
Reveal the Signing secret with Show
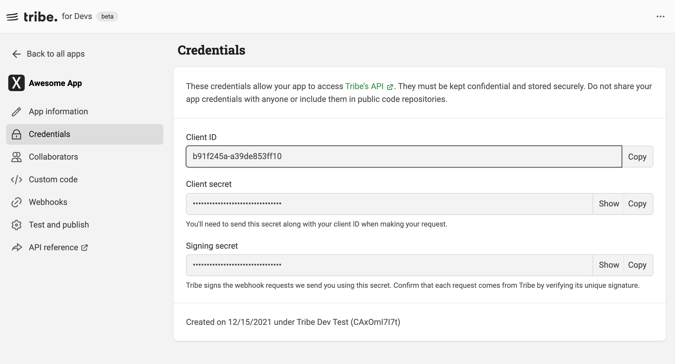(609, 265)
